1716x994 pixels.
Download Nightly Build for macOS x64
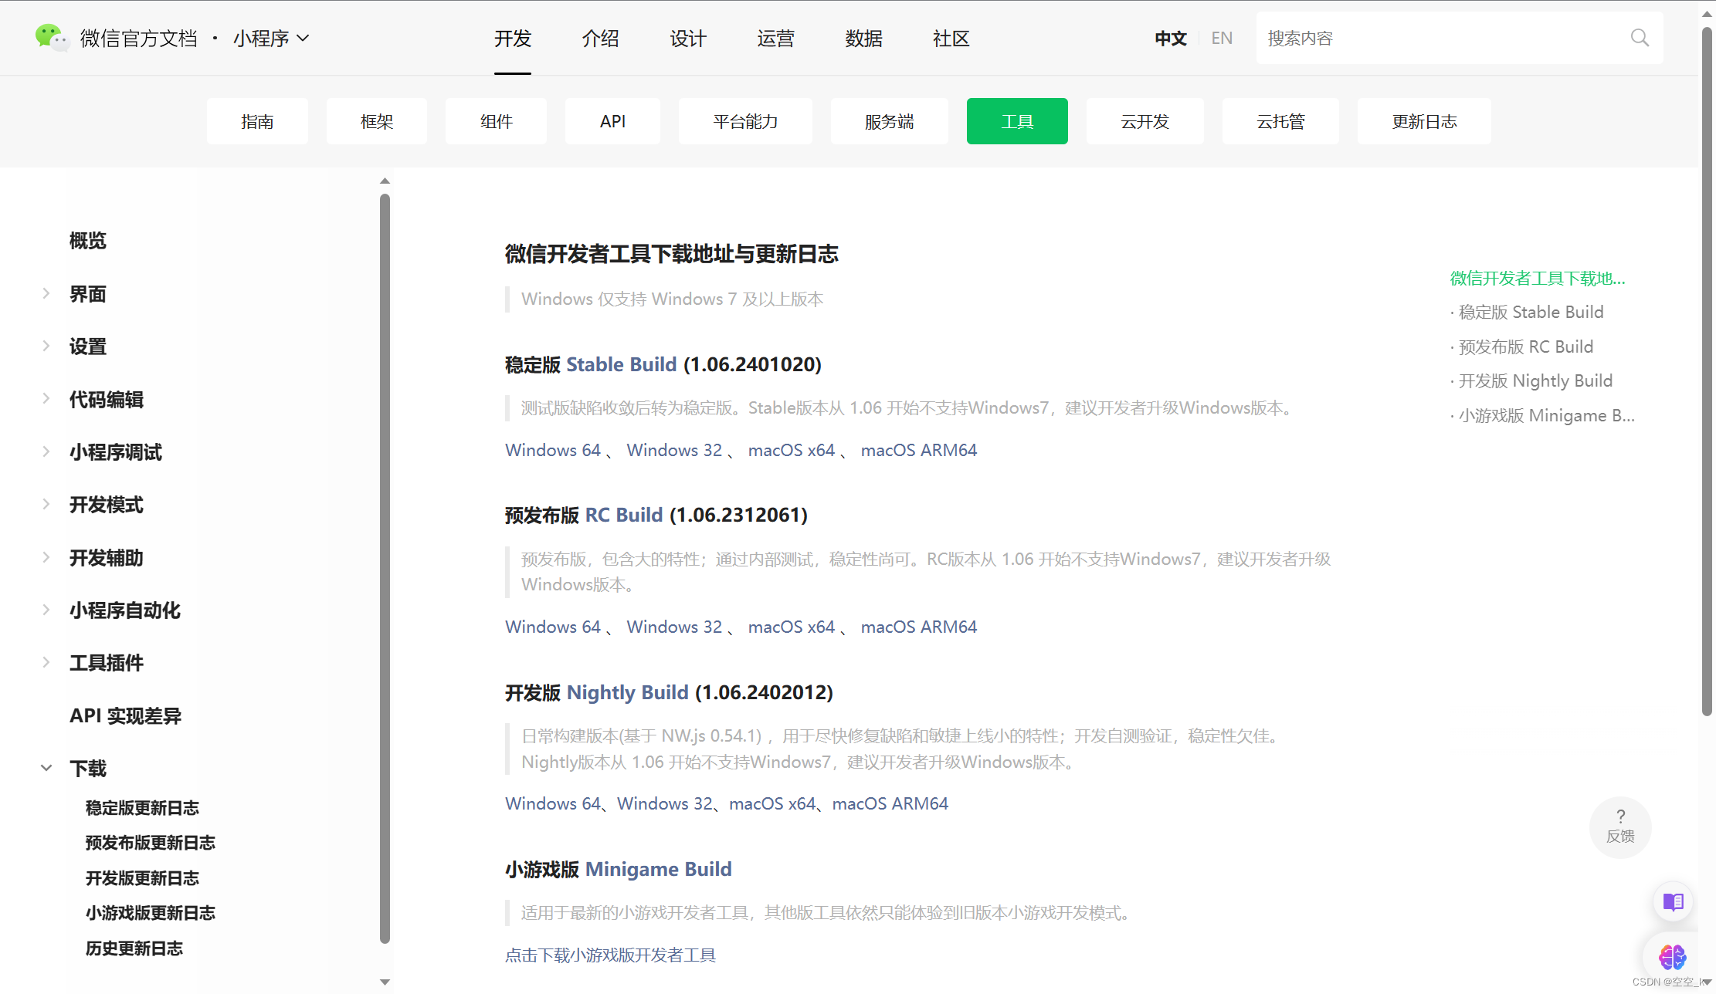(772, 803)
